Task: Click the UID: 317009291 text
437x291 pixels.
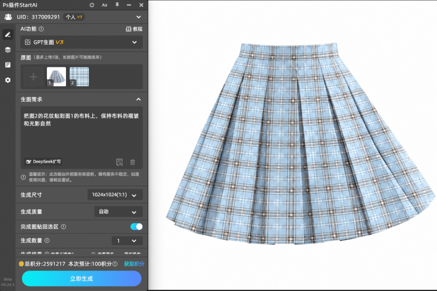Action: (x=38, y=17)
